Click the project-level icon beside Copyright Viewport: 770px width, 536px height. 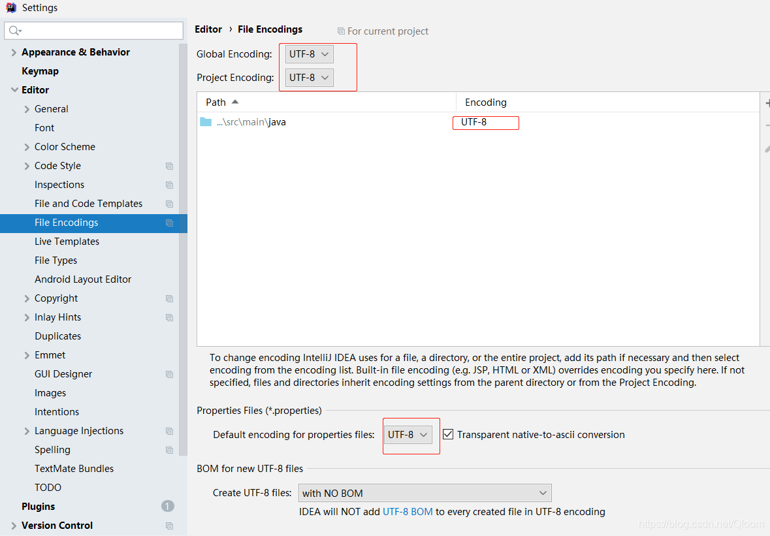pyautogui.click(x=169, y=299)
